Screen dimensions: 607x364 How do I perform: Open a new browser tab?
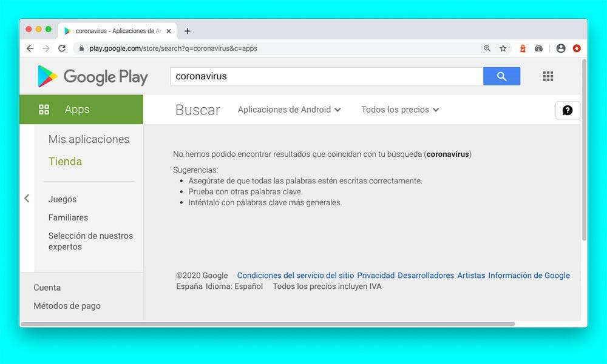click(x=188, y=31)
